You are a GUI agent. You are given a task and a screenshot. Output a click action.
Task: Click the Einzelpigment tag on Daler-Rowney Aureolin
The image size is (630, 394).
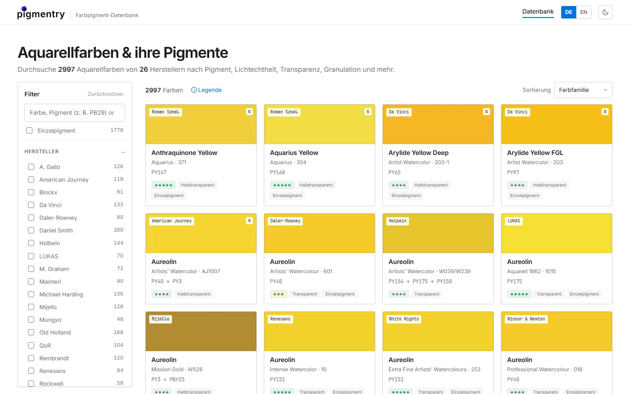340,294
